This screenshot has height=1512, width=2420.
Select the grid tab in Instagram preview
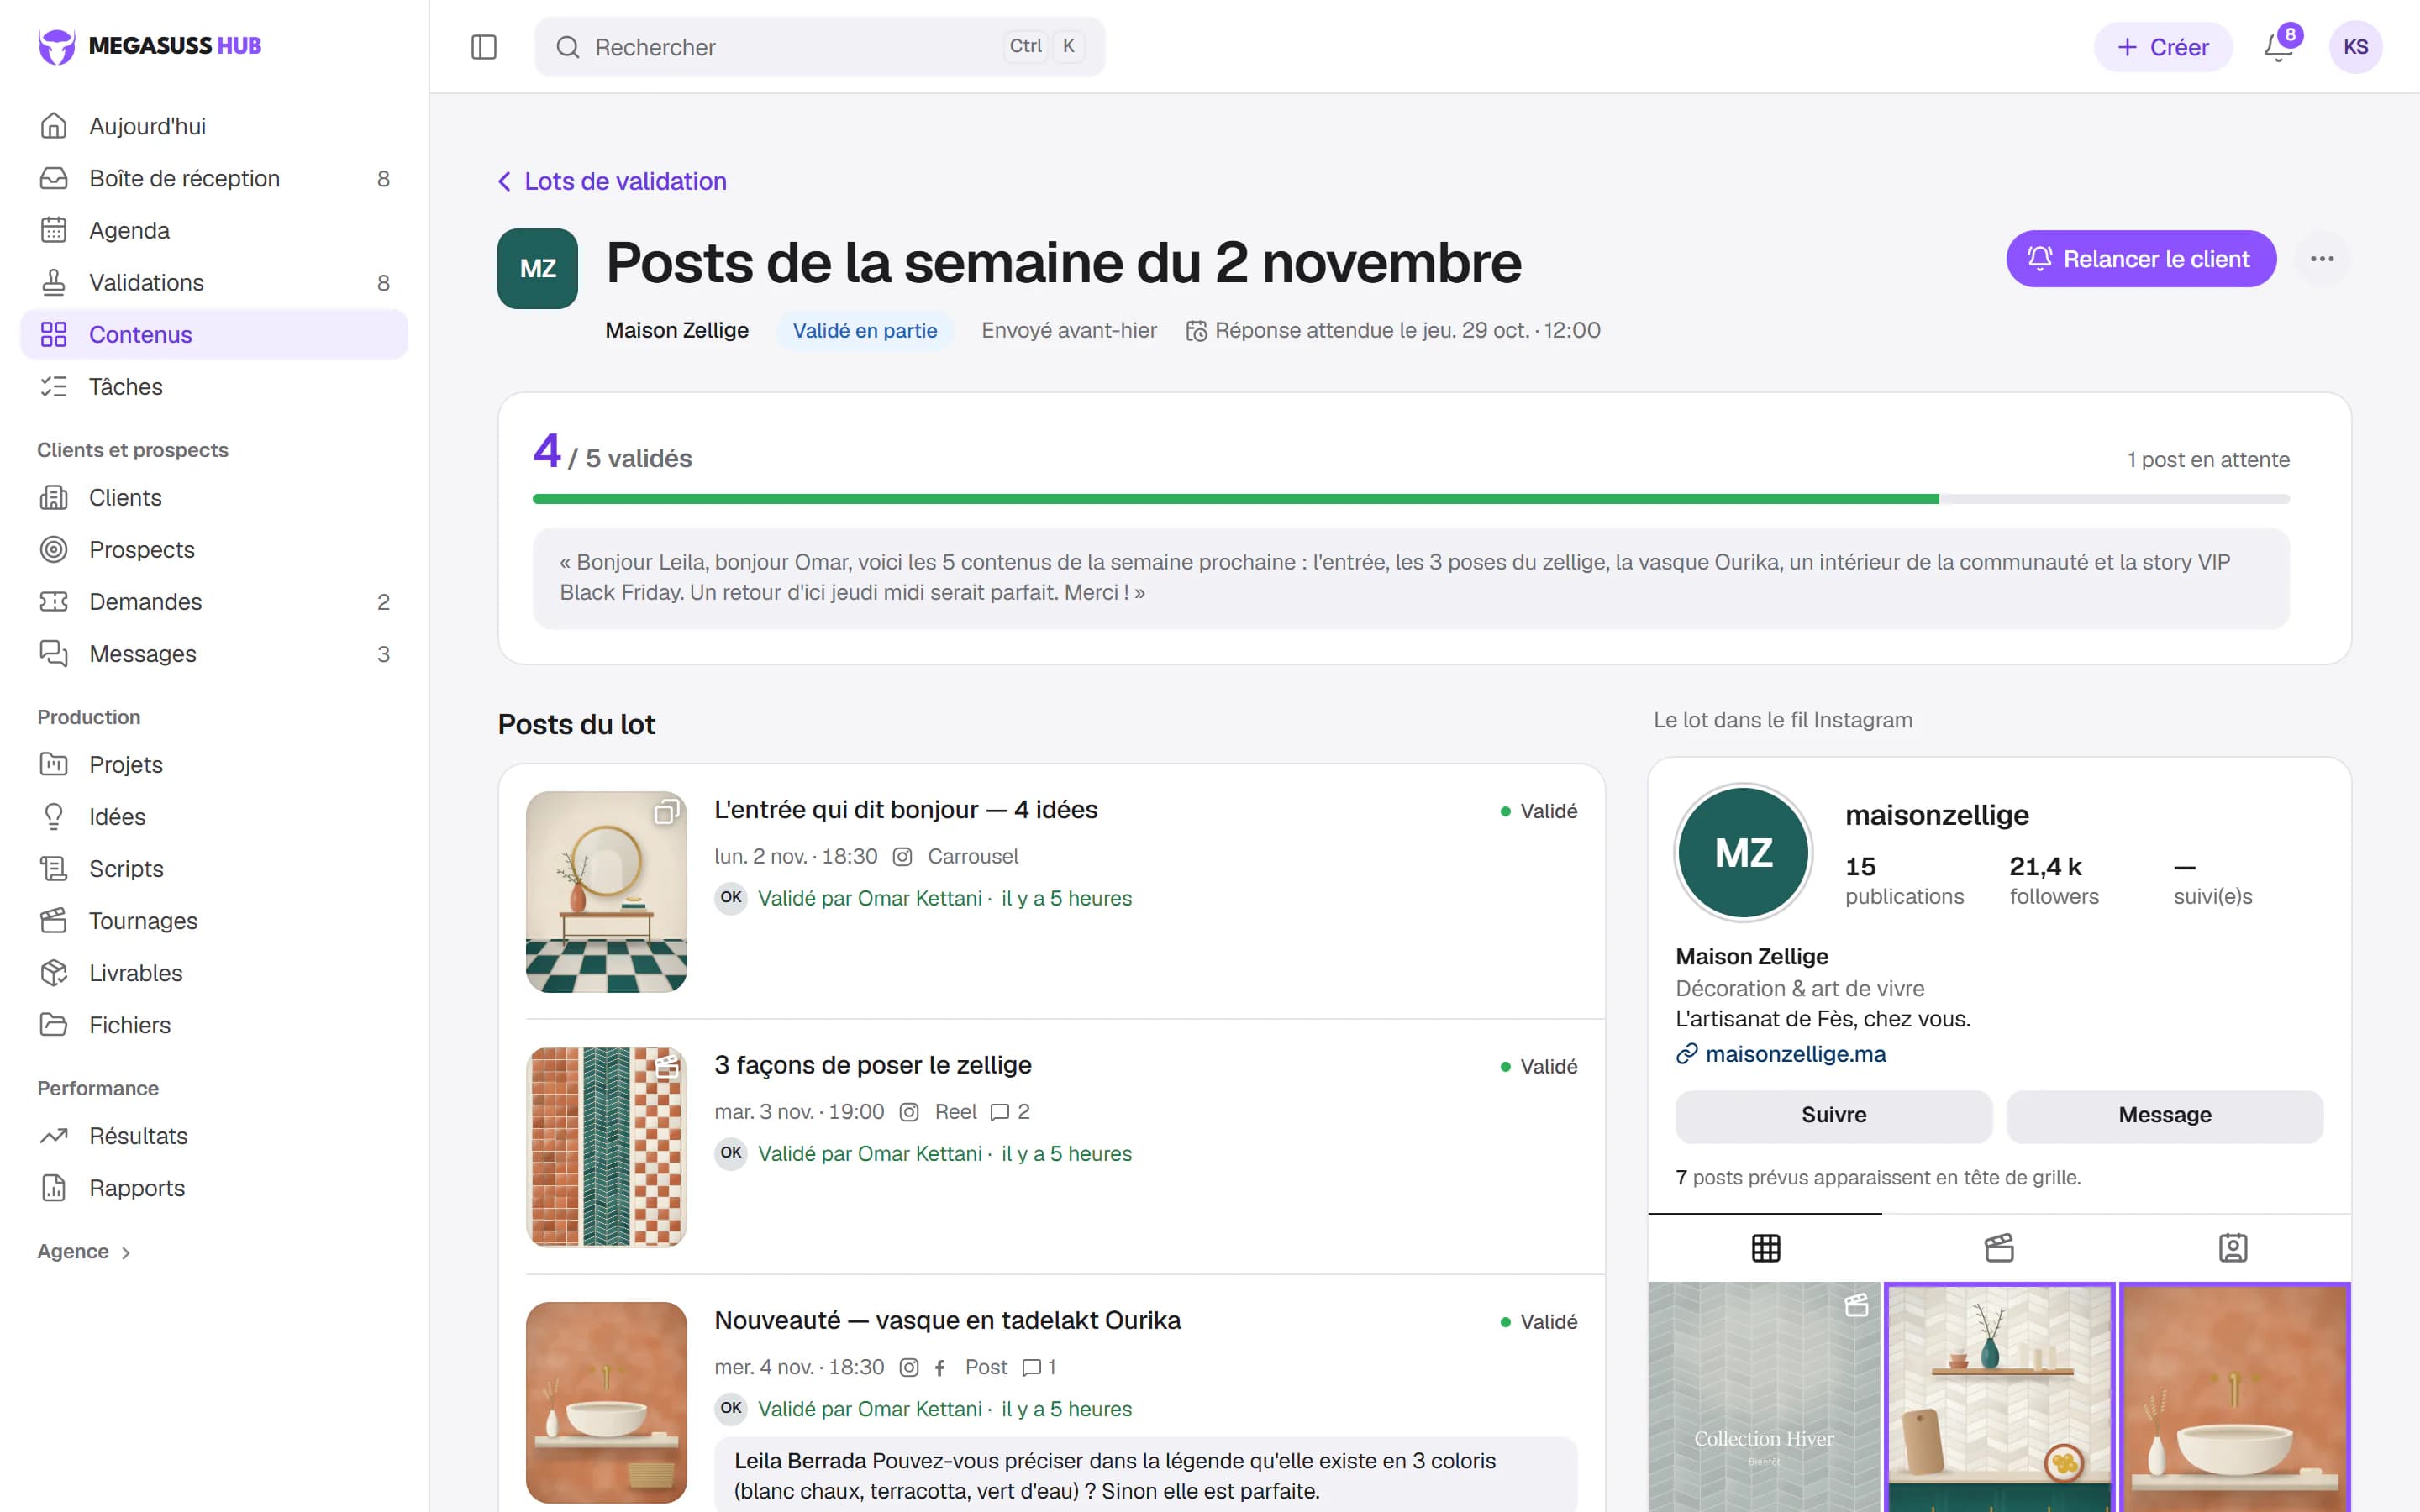(1765, 1247)
